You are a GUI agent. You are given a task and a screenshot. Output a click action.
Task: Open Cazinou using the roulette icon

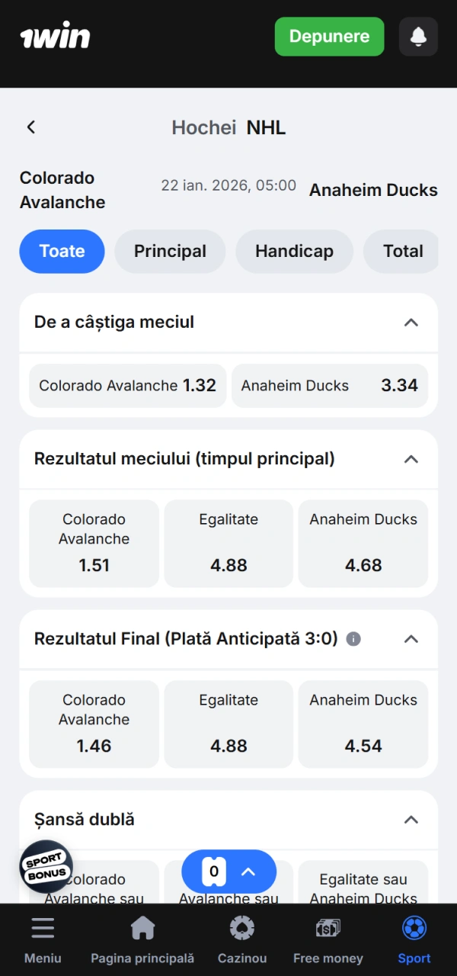(241, 928)
